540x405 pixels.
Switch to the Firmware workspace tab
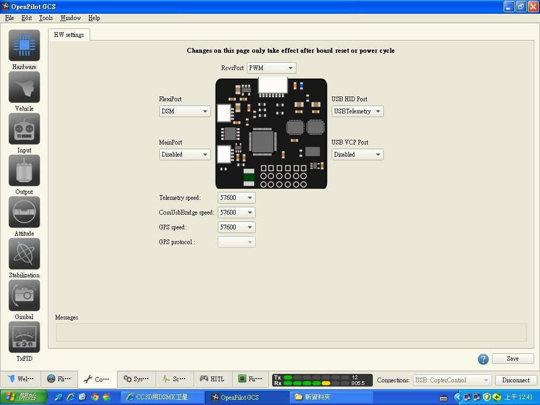point(250,379)
